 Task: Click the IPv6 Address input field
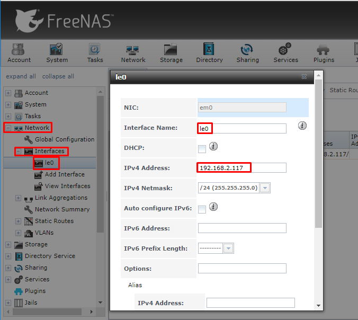coord(242,228)
